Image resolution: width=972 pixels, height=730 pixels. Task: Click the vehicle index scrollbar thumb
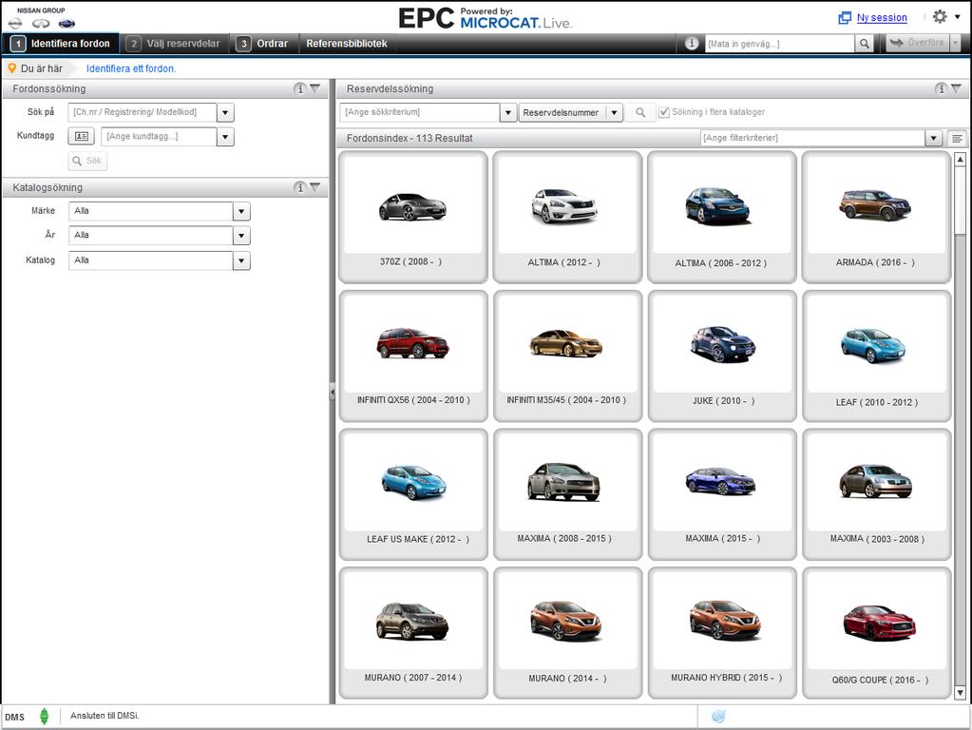pos(960,201)
